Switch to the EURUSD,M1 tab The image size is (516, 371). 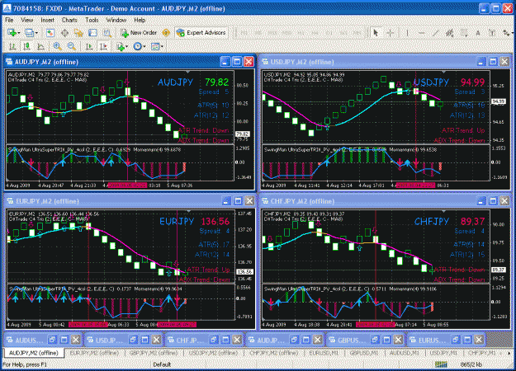[324, 353]
